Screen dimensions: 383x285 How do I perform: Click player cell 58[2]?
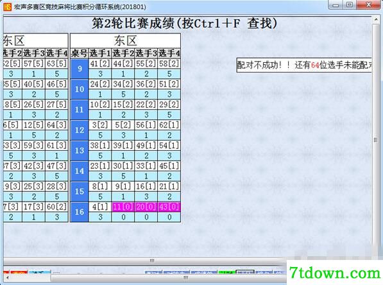[x=169, y=64]
